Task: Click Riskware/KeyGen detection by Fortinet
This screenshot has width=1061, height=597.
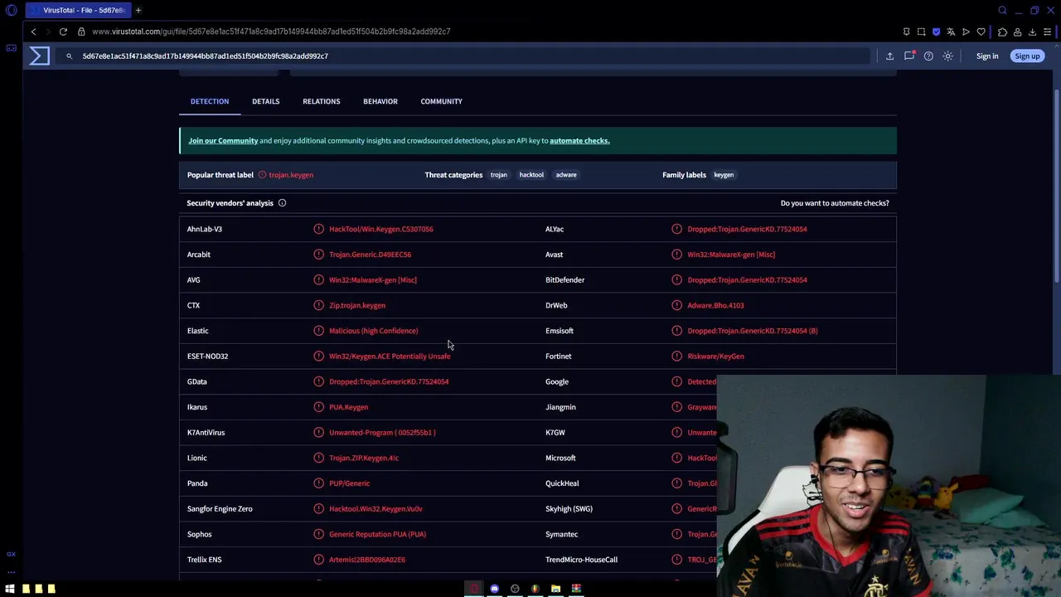Action: 715,357
